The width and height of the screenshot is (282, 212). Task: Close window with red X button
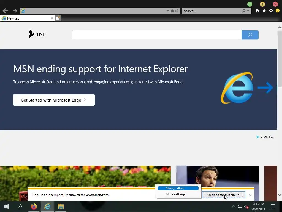(x=275, y=4)
